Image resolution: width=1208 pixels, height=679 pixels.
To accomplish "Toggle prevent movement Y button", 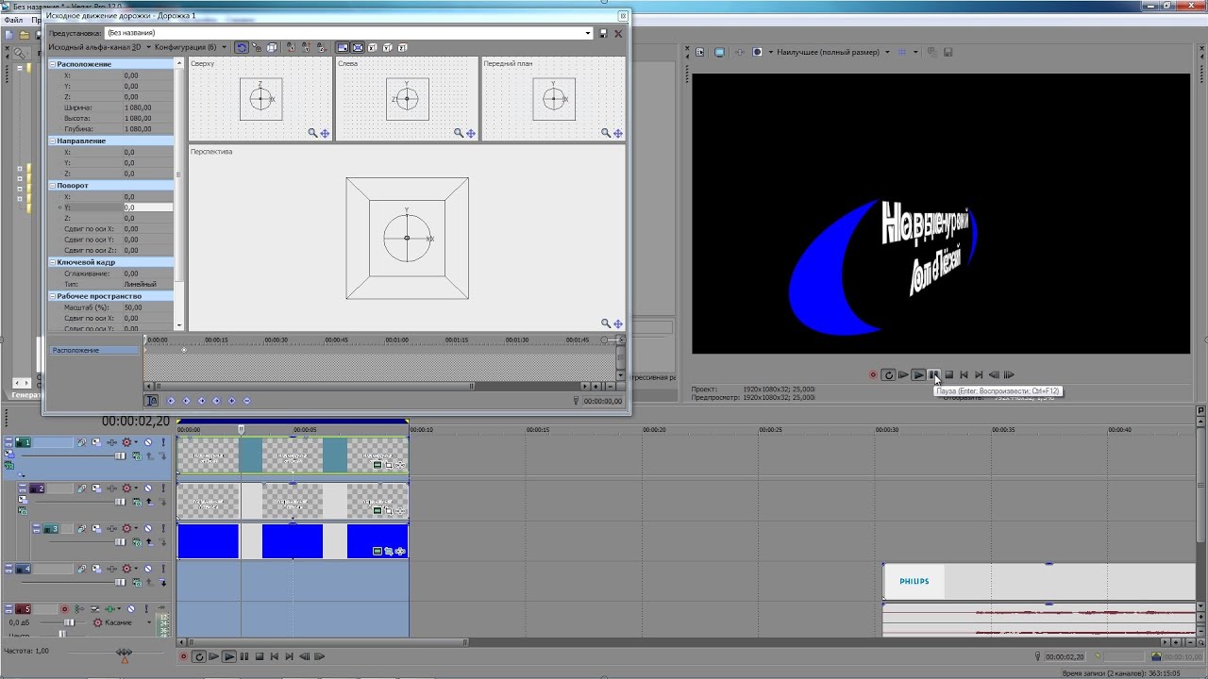I will click(x=306, y=47).
